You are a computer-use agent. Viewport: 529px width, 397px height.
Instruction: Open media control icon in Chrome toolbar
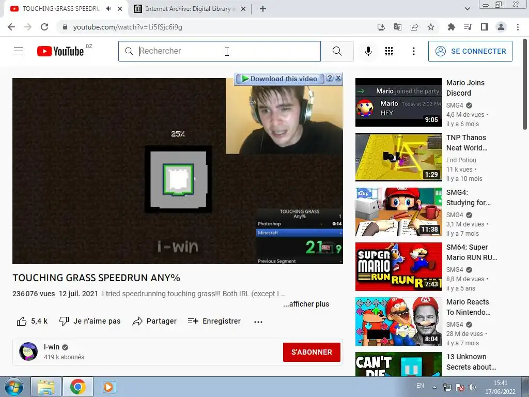coord(468,27)
